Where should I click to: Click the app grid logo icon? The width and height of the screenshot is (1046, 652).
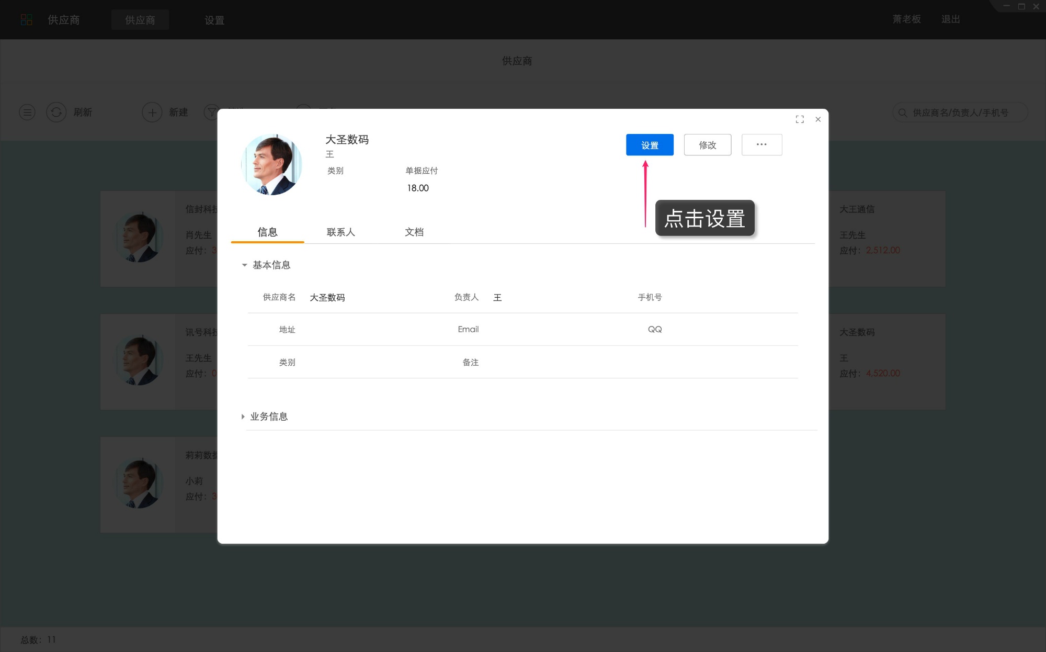click(27, 19)
